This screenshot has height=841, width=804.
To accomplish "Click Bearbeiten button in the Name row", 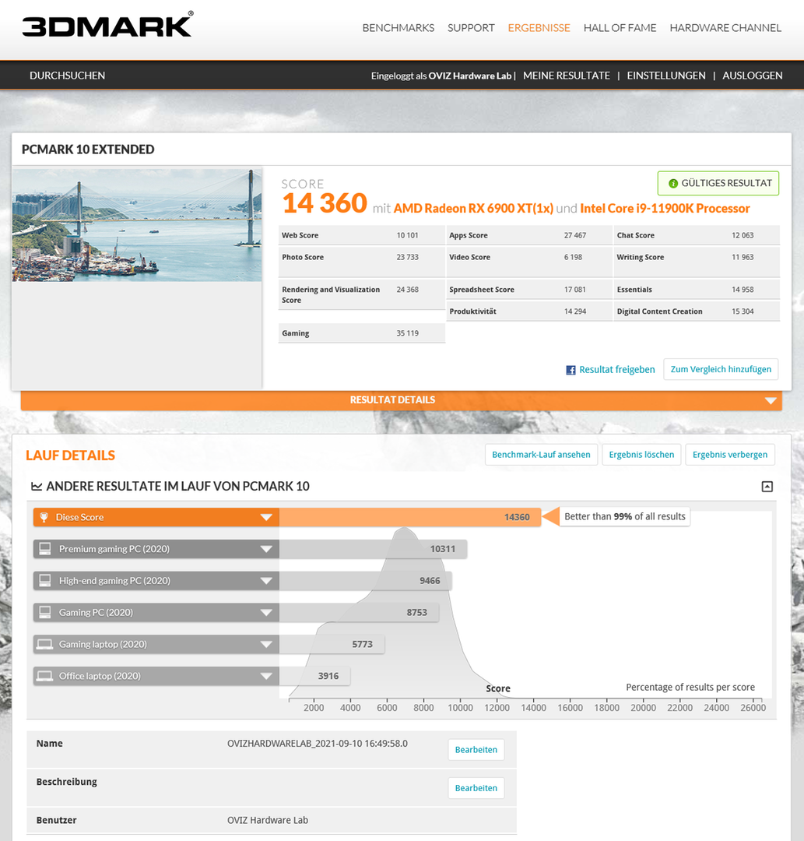I will [x=476, y=750].
